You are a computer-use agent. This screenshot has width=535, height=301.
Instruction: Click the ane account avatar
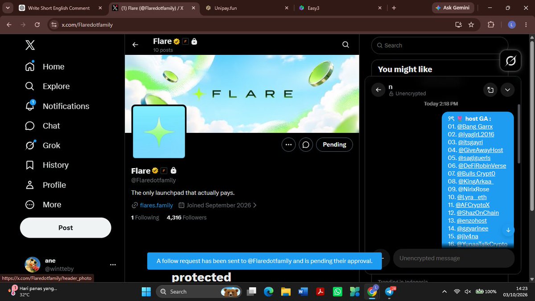(x=32, y=264)
